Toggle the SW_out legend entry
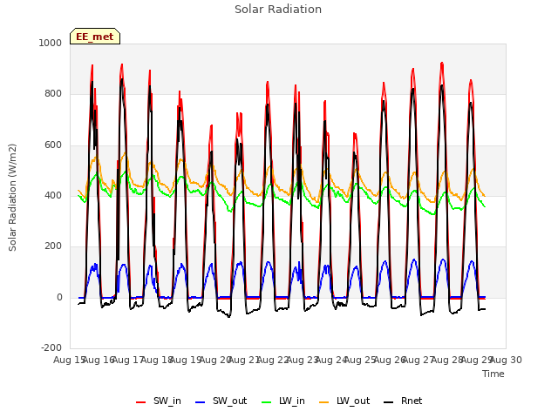Image resolution: width=558 pixels, height=418 pixels. (221, 401)
